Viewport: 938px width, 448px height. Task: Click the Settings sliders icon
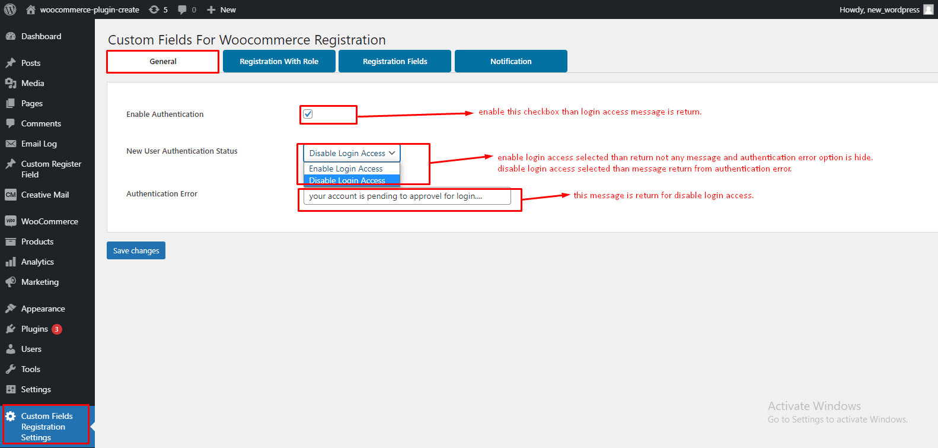(11, 389)
